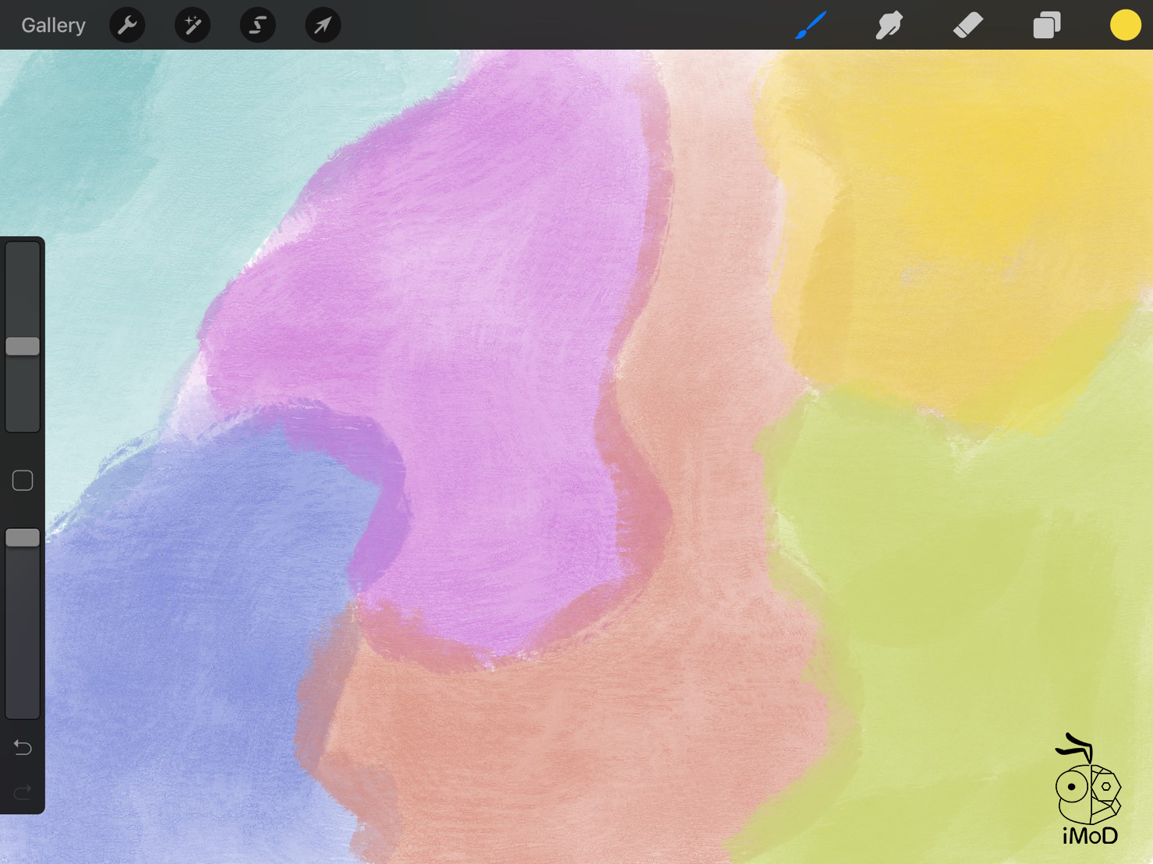
Task: Redo using the sidebar redo arrow
Action: point(23,793)
